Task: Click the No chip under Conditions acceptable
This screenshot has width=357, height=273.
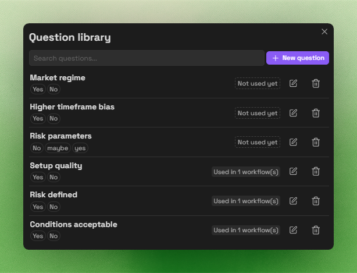Action: point(53,236)
